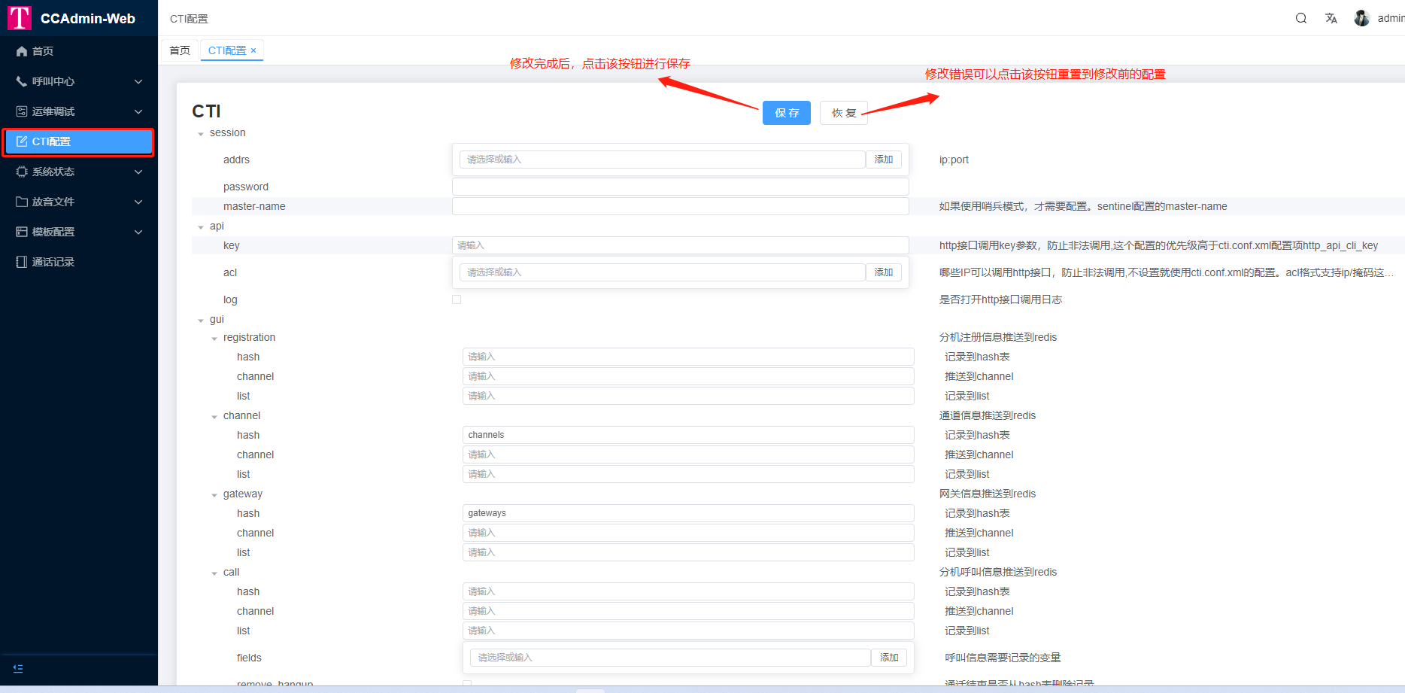Click the CCAdmin-Web logo icon
Screen dimensions: 1405x693
pos(19,18)
